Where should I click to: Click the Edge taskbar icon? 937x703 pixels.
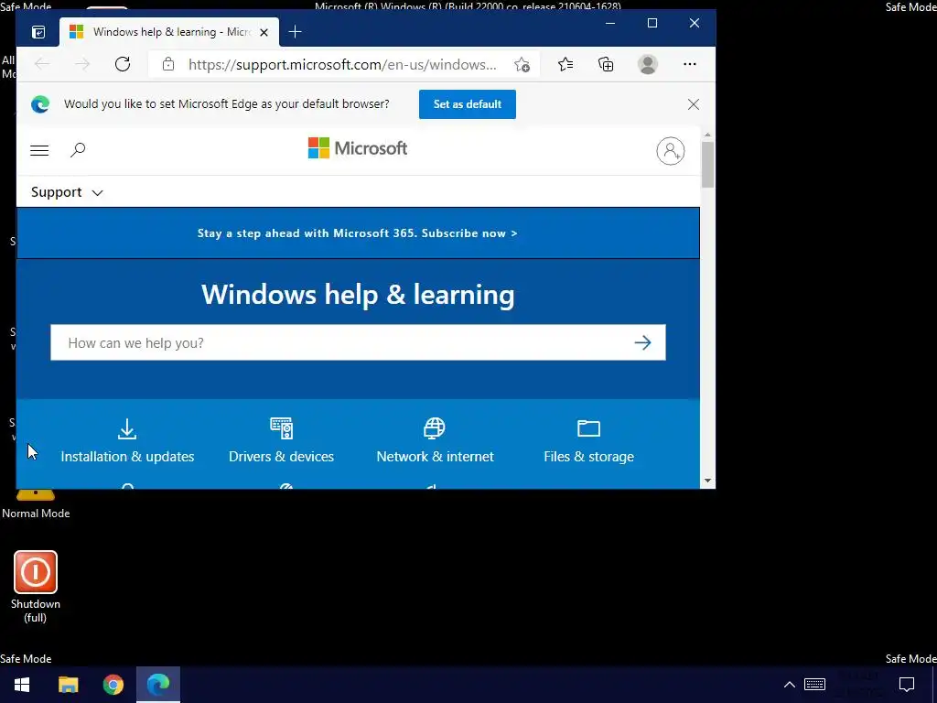[x=158, y=685]
